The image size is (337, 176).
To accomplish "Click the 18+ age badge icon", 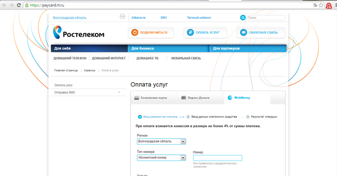I will pos(122,16).
